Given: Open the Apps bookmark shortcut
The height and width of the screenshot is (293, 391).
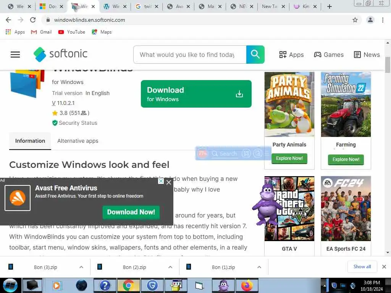Looking at the screenshot, I should pyautogui.click(x=15, y=32).
